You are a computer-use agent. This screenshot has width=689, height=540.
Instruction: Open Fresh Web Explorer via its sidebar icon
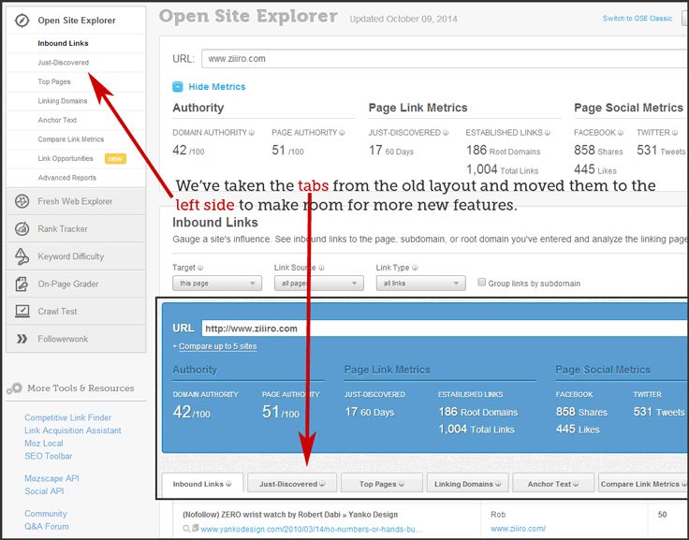[21, 201]
